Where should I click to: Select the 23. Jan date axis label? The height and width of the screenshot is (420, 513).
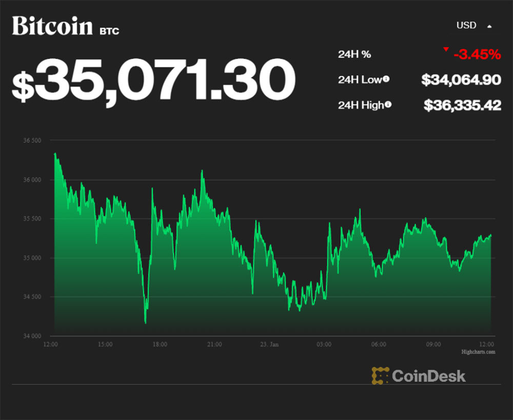pos(269,345)
